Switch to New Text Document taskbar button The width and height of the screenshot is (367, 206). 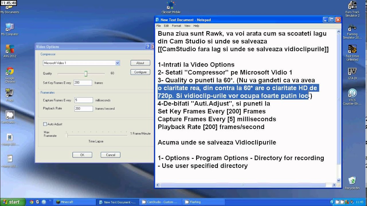click(x=117, y=202)
